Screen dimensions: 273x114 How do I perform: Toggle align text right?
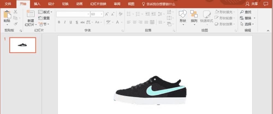click(141, 22)
